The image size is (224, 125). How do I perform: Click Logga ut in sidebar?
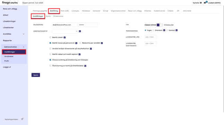click(7, 67)
